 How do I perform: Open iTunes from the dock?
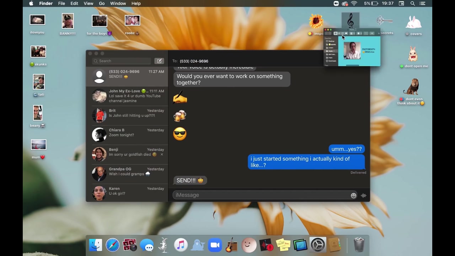181,245
